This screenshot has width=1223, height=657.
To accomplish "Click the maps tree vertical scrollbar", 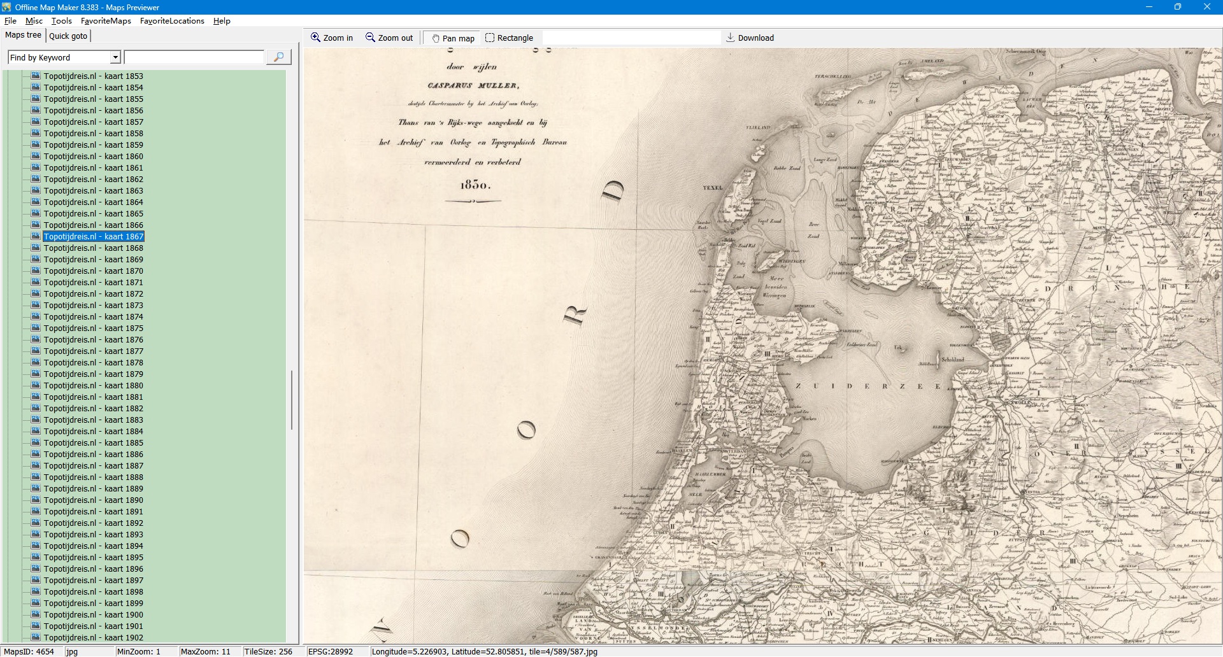I will click(292, 400).
